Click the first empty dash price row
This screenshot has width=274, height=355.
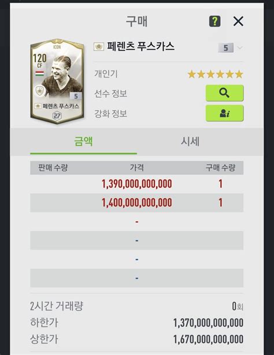click(x=137, y=222)
